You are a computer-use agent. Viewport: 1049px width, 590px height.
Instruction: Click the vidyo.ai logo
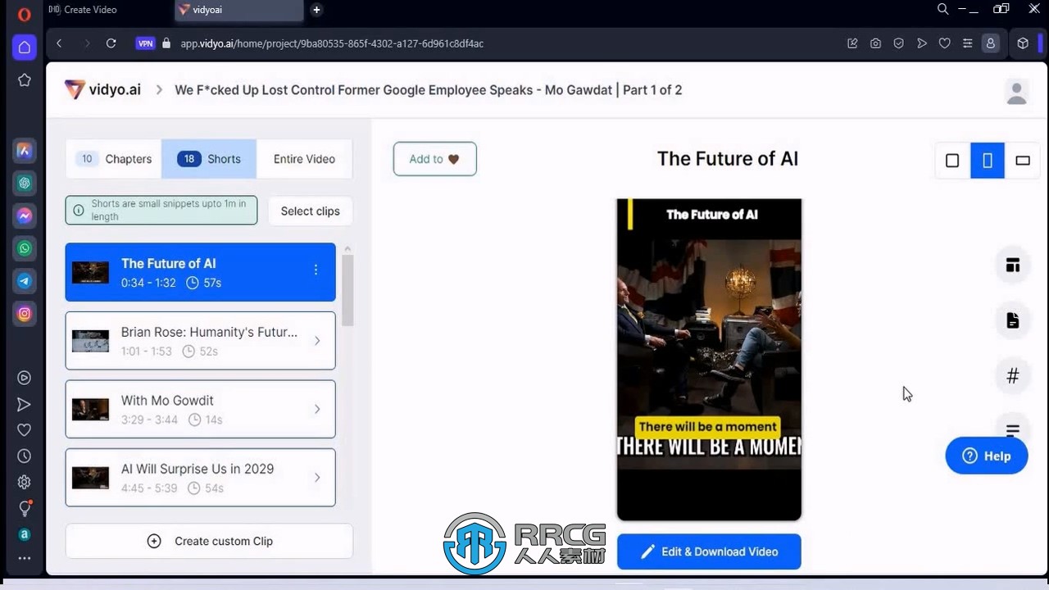[102, 90]
